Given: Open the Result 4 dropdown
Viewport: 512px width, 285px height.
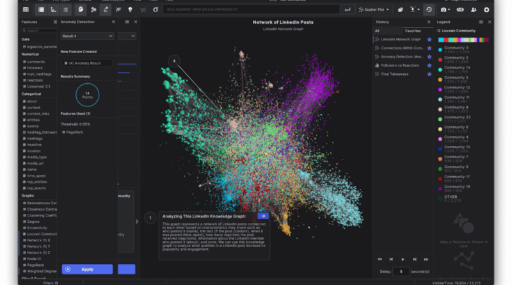Looking at the screenshot, I should point(87,36).
